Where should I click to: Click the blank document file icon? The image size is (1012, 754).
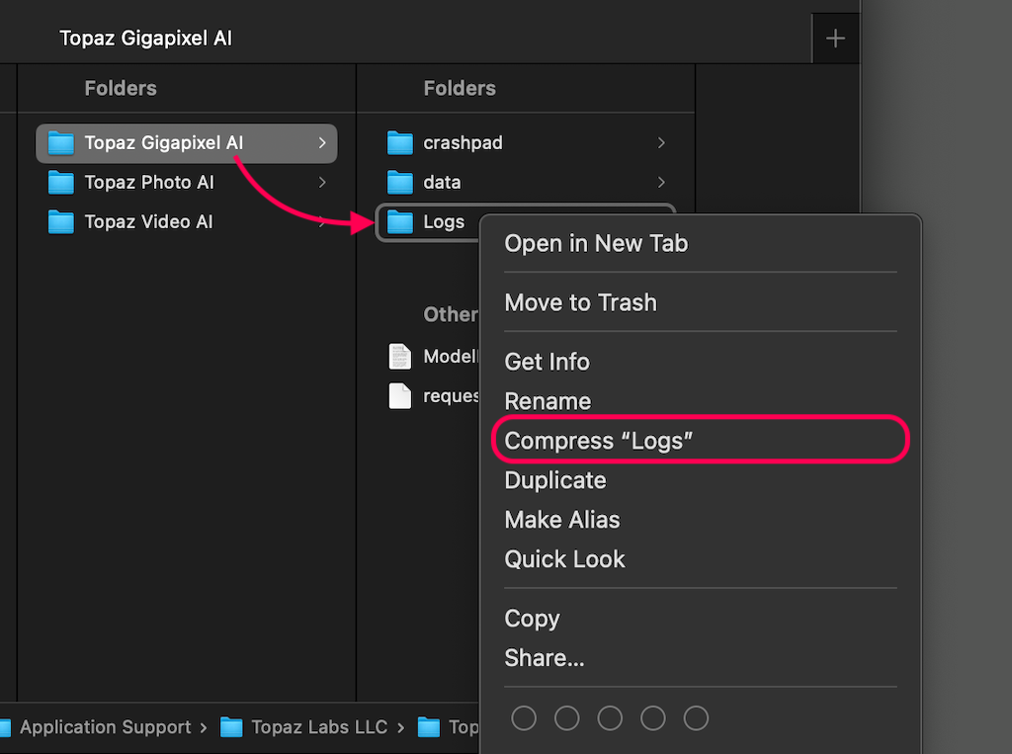400,396
